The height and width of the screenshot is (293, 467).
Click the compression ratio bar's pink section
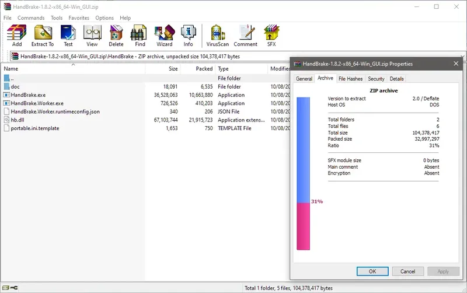click(303, 226)
